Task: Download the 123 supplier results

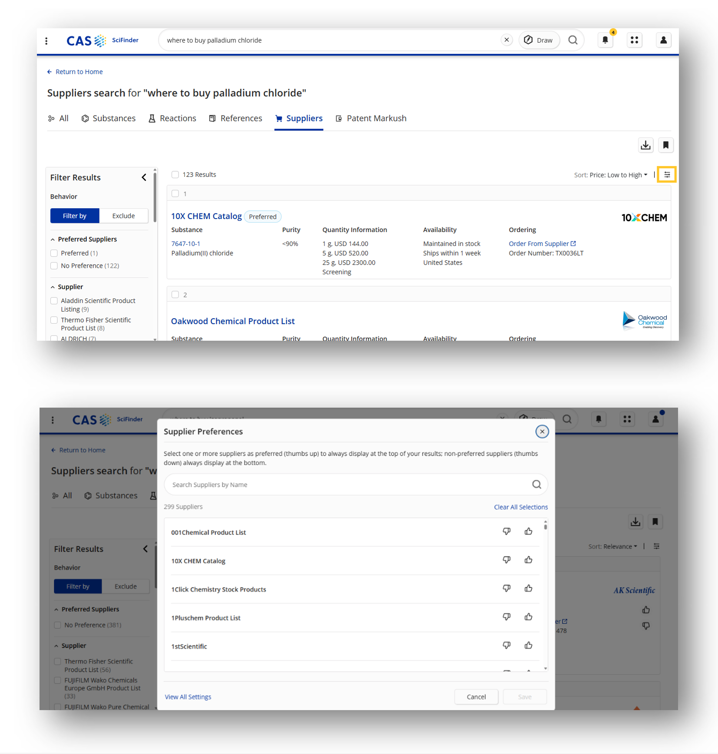Action: pyautogui.click(x=645, y=145)
